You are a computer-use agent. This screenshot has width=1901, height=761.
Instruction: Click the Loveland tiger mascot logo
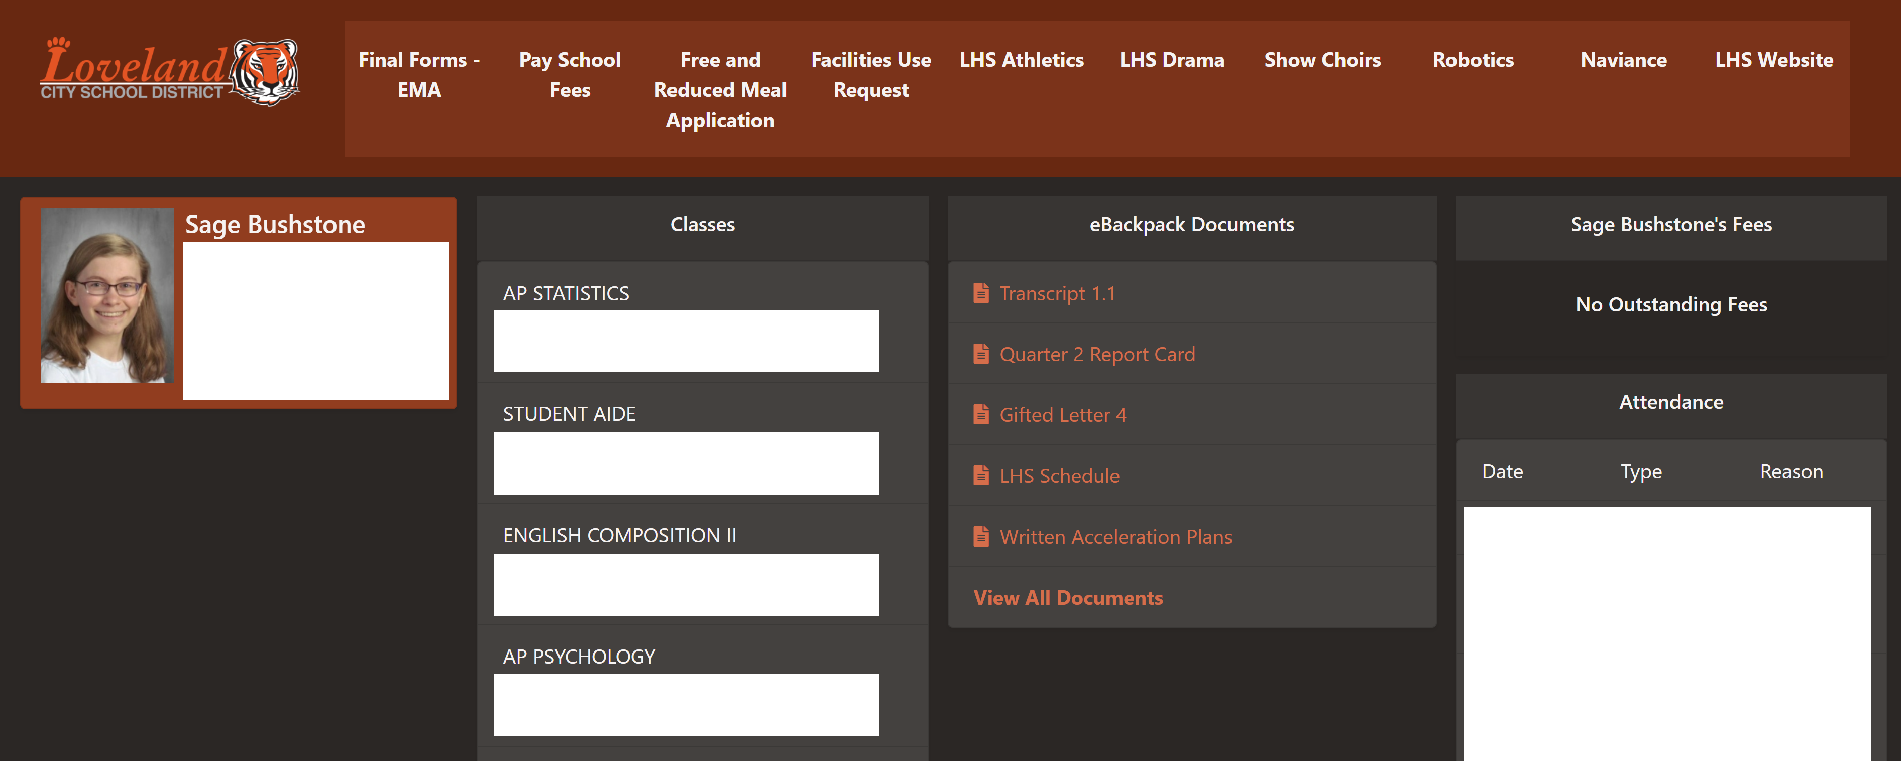click(x=264, y=72)
